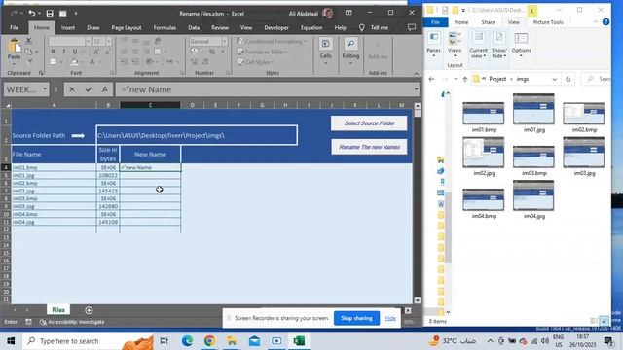Click the Undo icon in Excel title bar

coord(32,13)
